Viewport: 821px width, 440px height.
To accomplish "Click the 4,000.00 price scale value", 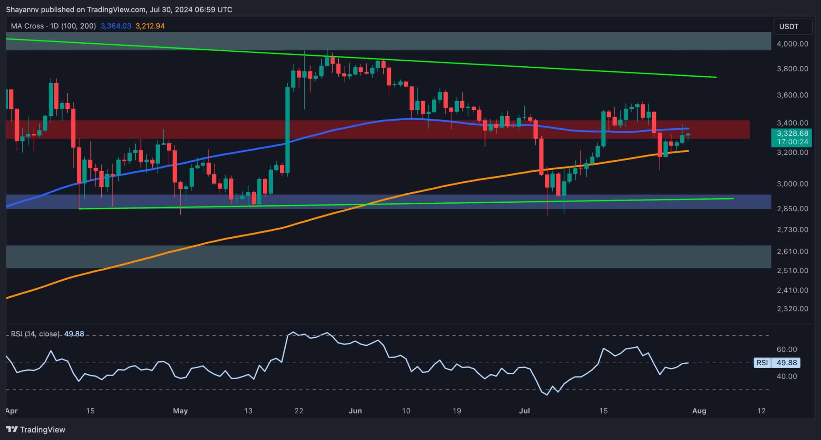I will click(x=792, y=45).
